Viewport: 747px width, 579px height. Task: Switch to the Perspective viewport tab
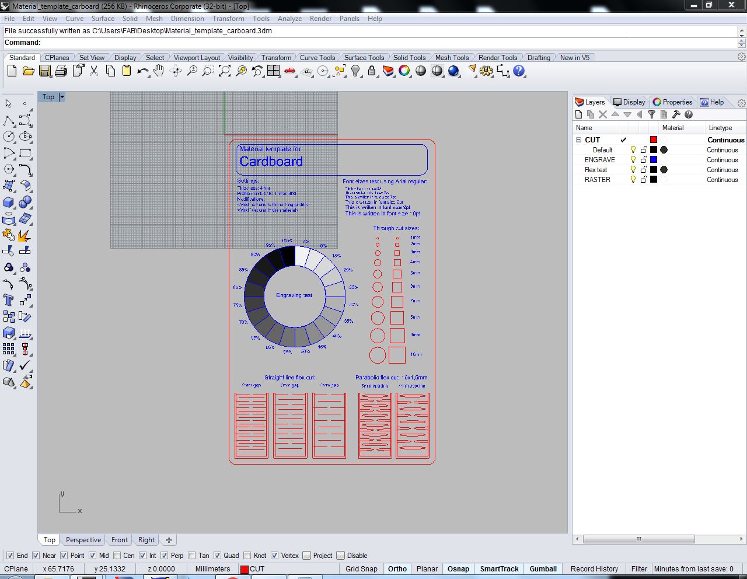point(83,540)
